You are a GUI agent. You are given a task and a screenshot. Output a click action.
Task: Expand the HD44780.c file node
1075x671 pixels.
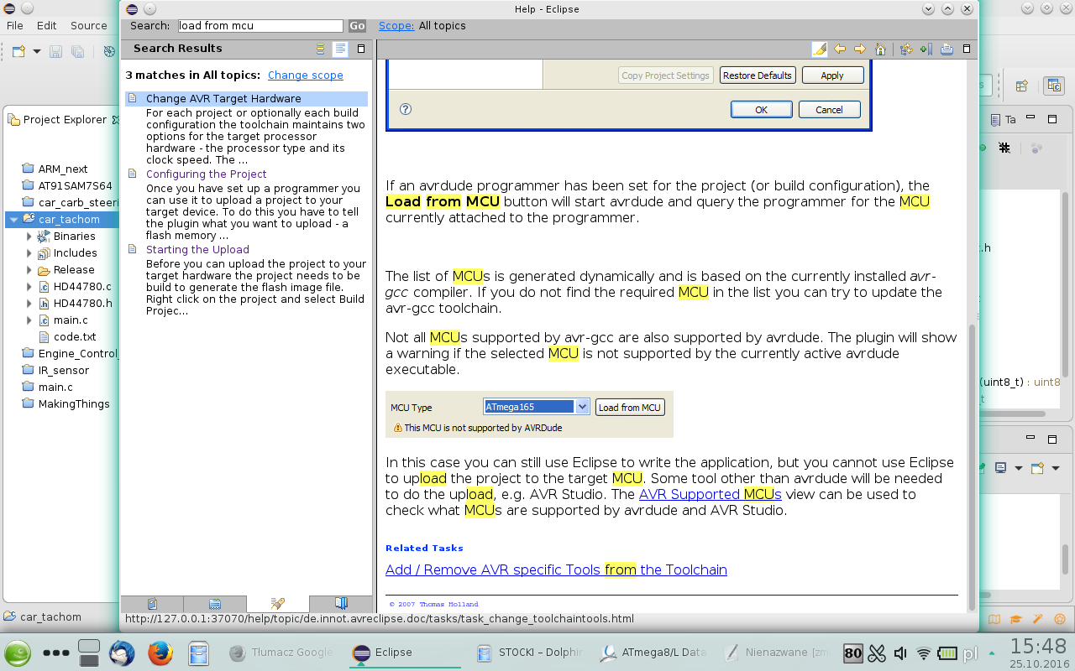point(29,287)
